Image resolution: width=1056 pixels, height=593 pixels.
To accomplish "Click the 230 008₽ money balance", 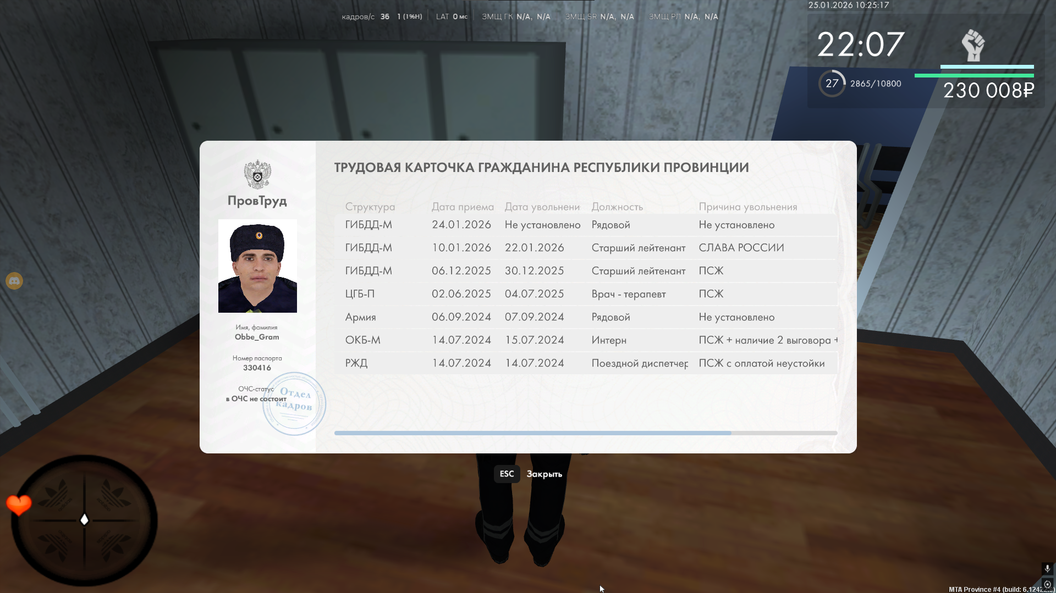I will 988,91.
